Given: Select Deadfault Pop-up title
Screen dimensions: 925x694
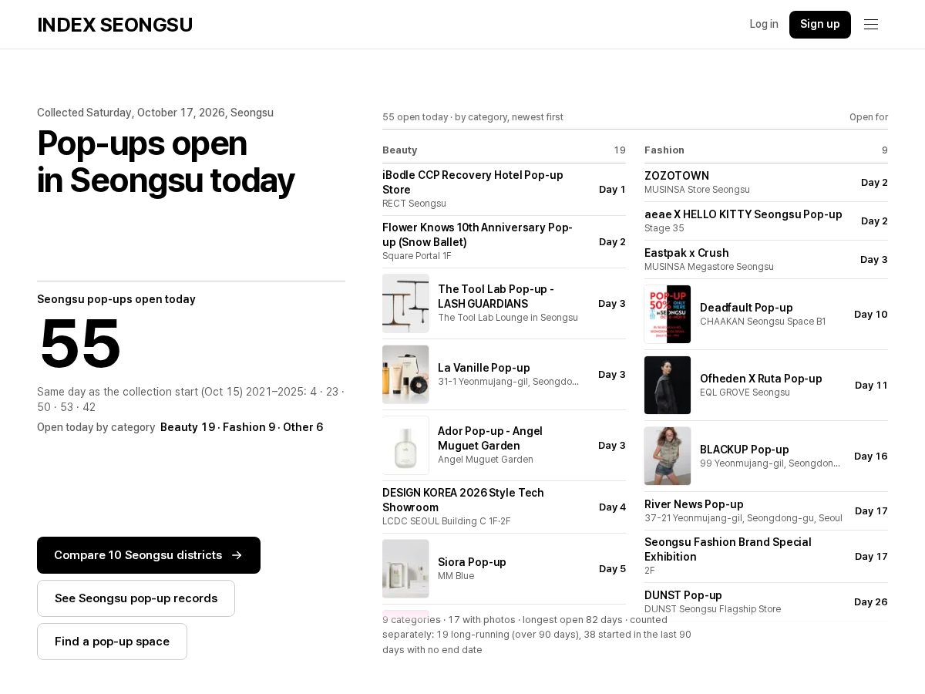Looking at the screenshot, I should point(746,308).
